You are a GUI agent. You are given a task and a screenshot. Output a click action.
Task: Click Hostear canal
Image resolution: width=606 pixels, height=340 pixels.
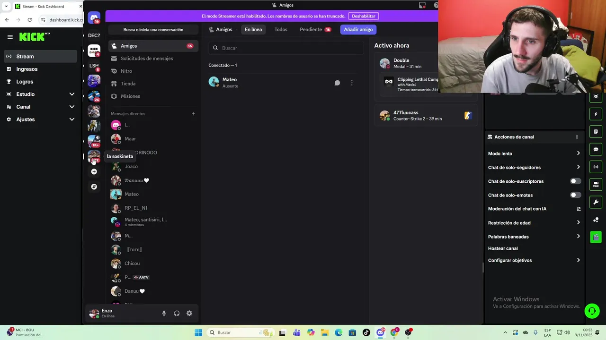pos(503,248)
